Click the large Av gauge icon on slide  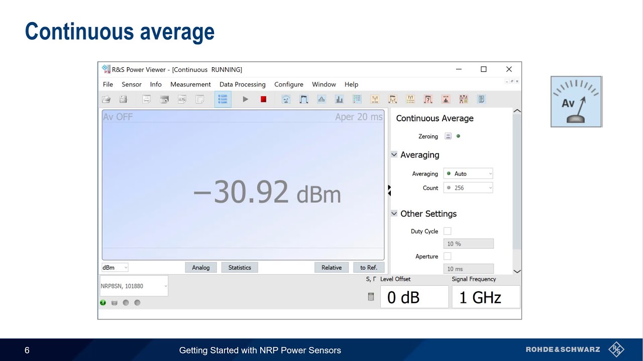(576, 102)
